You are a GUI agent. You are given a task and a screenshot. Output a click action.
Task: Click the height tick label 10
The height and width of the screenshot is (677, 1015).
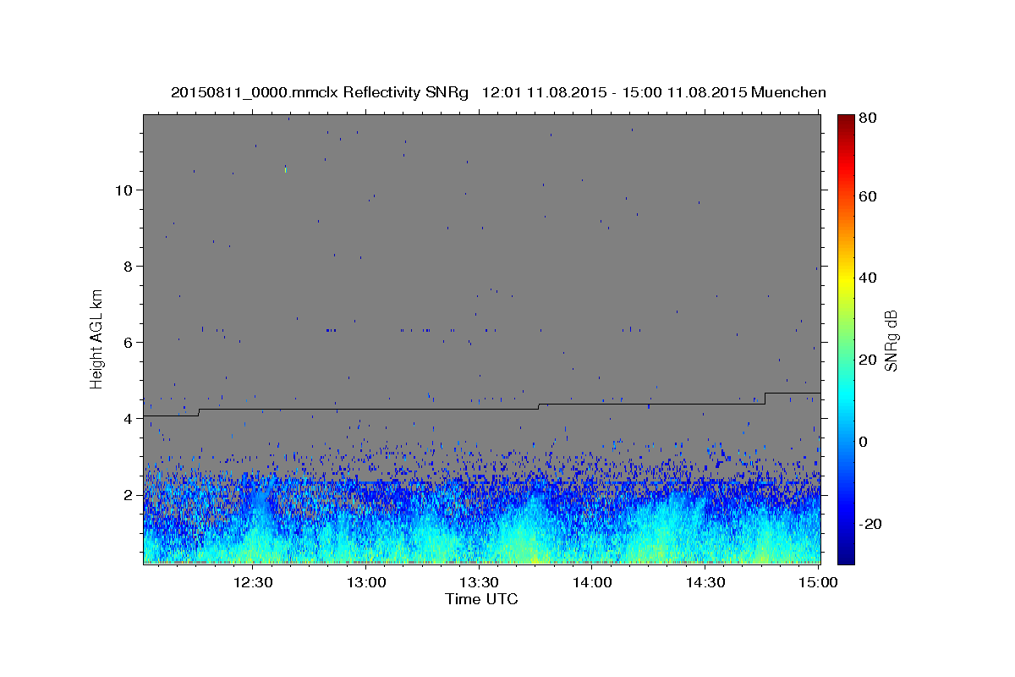pos(123,190)
